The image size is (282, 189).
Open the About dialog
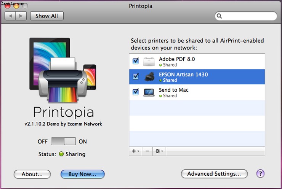point(32,174)
